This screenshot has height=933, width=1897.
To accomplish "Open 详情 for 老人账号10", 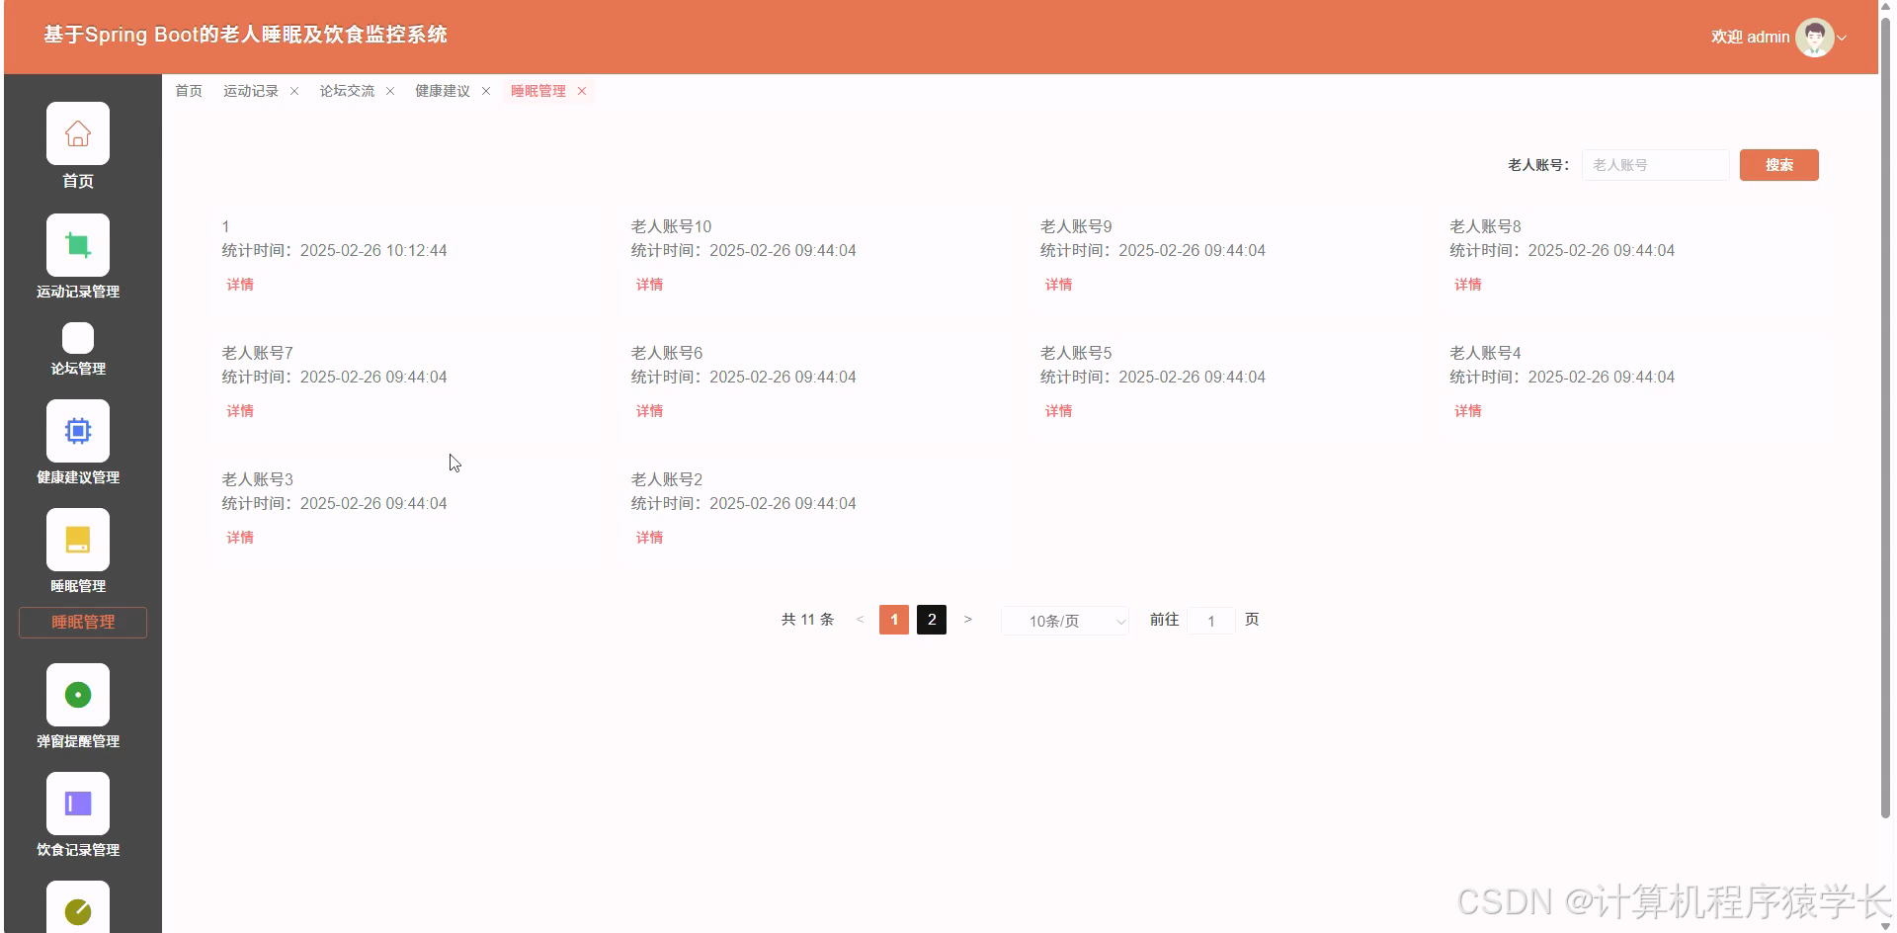I will pos(648,284).
